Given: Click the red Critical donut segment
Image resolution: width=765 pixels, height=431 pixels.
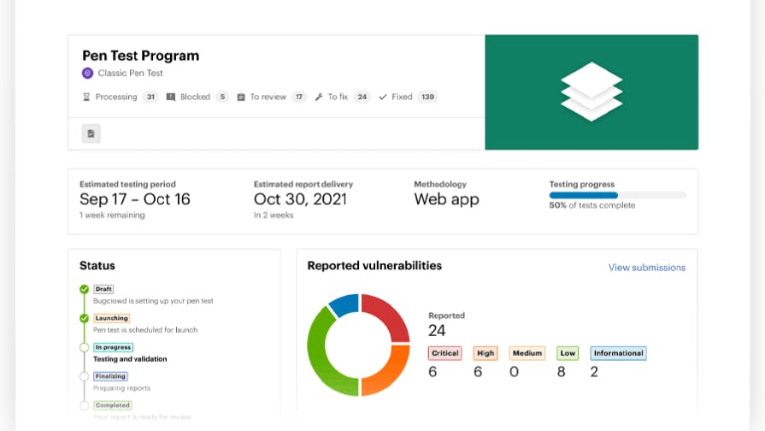Looking at the screenshot, I should click(391, 313).
